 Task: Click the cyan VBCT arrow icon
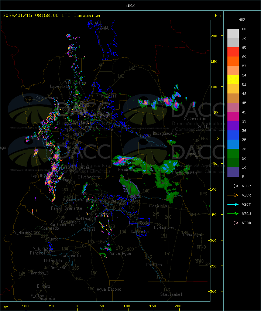tap(233, 204)
